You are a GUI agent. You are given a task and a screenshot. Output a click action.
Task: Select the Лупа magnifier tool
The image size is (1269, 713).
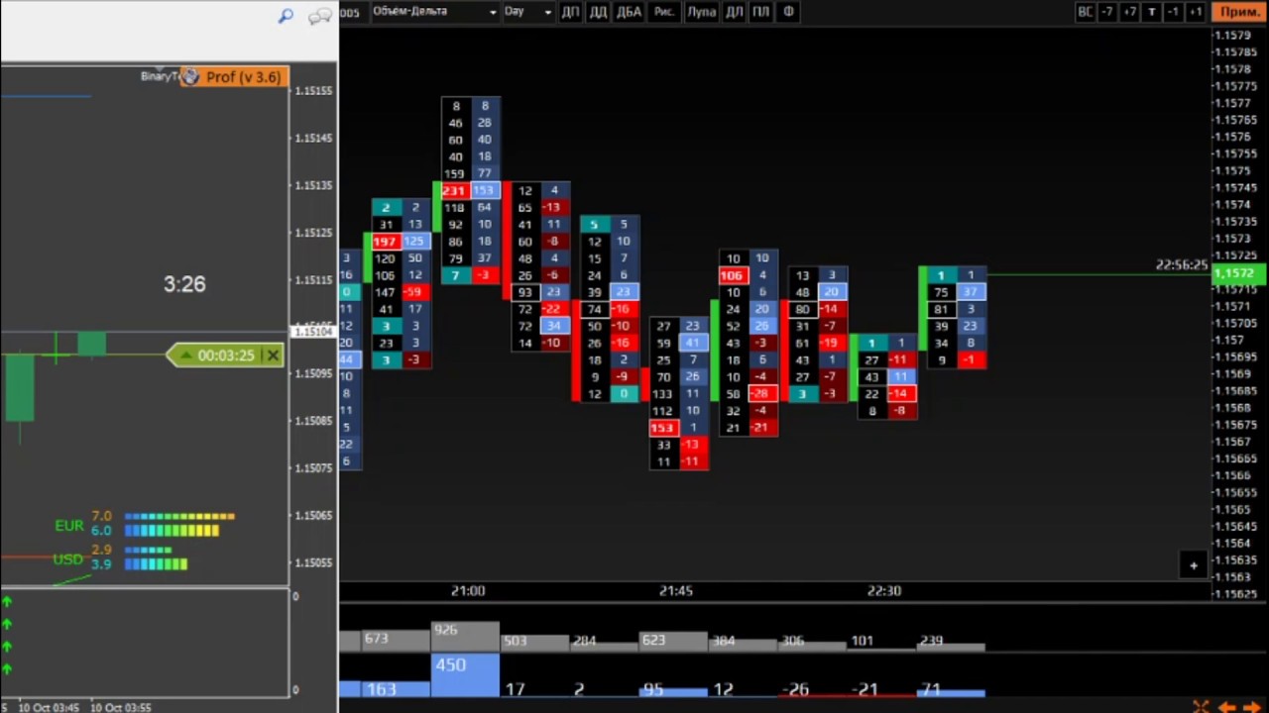(x=701, y=12)
